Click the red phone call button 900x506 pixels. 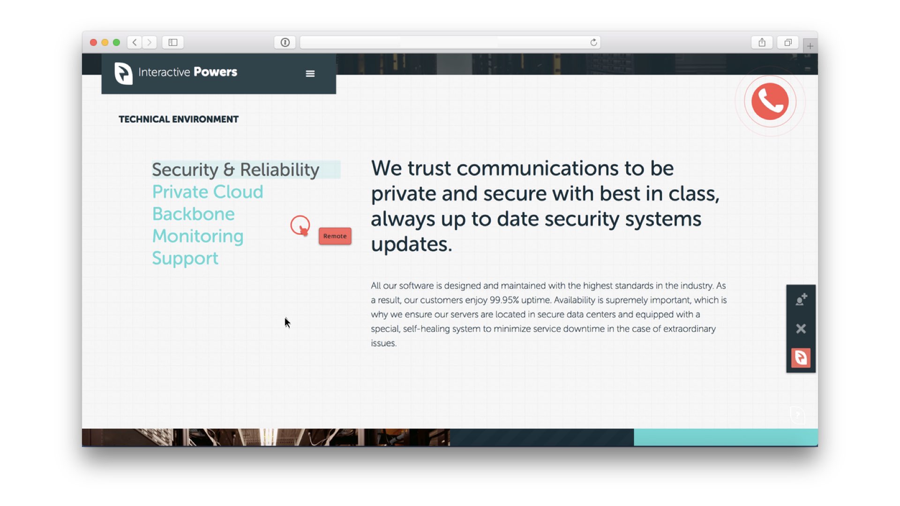pyautogui.click(x=770, y=101)
